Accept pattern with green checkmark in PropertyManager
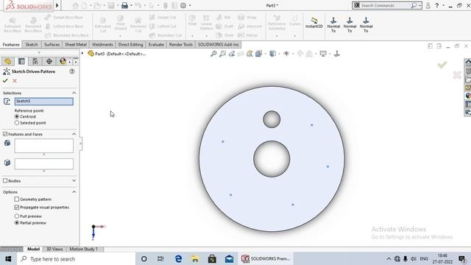This screenshot has width=471, height=265. click(x=5, y=80)
